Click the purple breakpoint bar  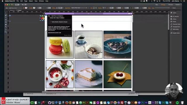pyautogui.click(x=89, y=14)
